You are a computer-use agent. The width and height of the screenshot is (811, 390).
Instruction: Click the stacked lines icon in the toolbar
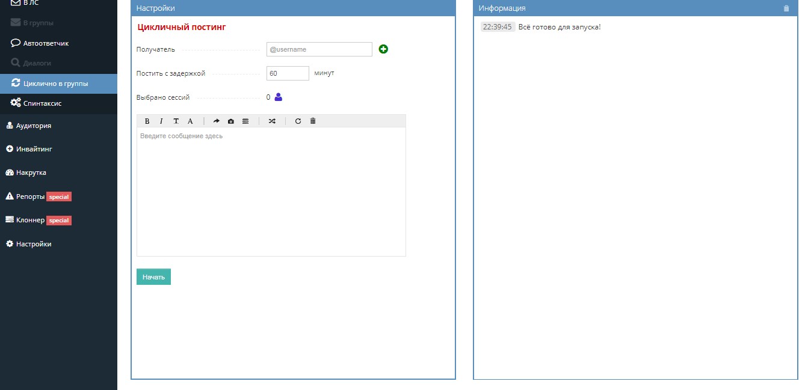245,121
